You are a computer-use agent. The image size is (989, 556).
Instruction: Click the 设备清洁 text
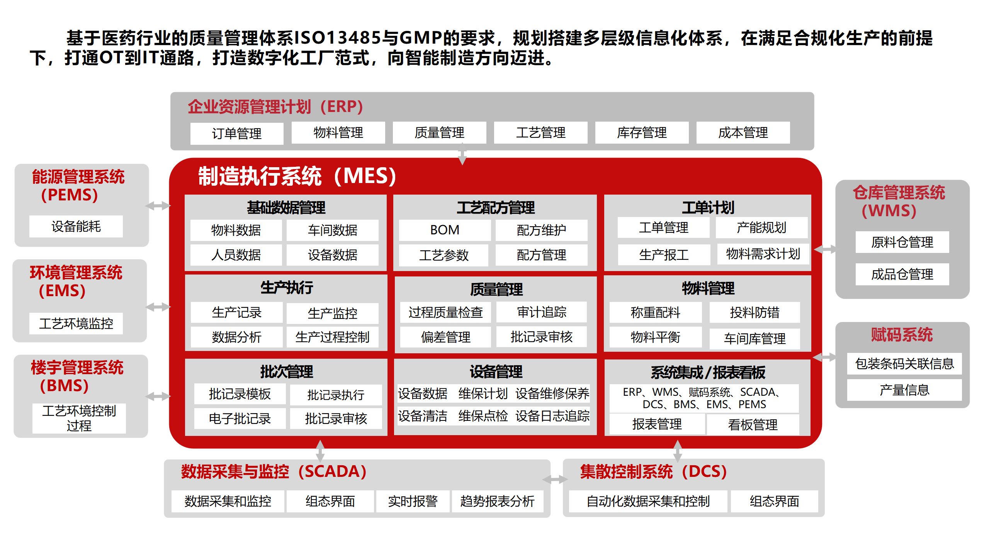pyautogui.click(x=423, y=416)
